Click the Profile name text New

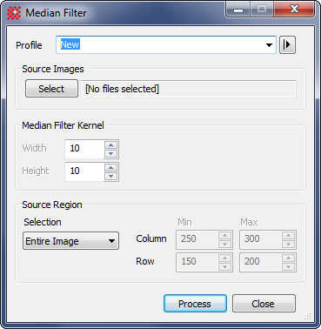tap(70, 44)
